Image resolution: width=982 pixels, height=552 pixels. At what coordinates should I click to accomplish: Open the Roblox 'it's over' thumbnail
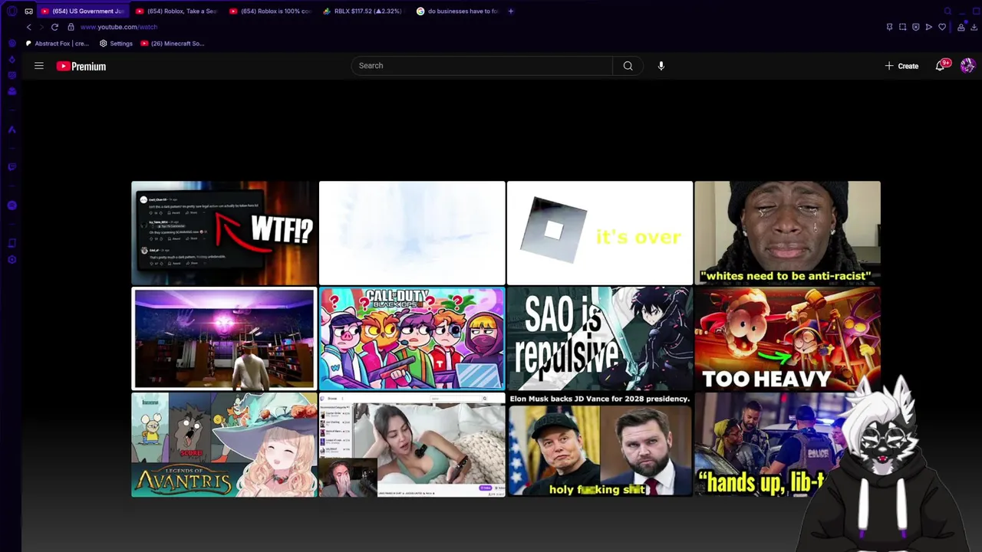600,233
